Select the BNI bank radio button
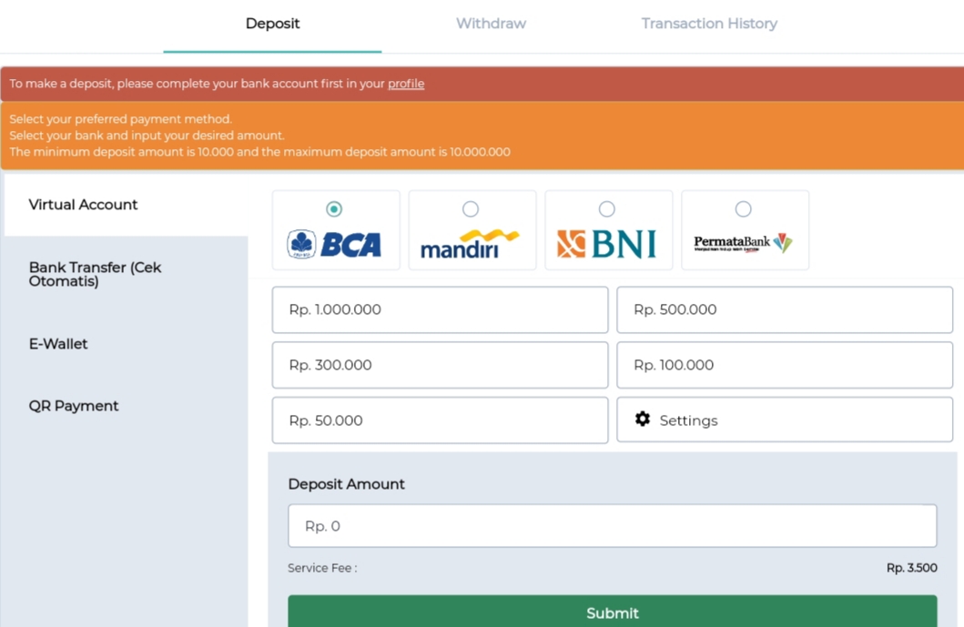The height and width of the screenshot is (627, 964). coord(607,209)
